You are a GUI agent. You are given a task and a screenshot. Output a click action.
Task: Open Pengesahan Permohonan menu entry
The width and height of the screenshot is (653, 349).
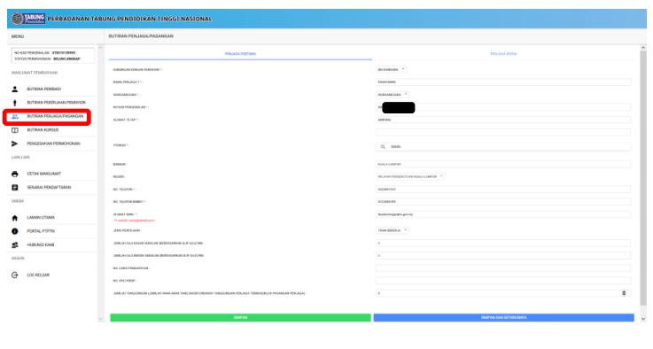click(x=53, y=143)
